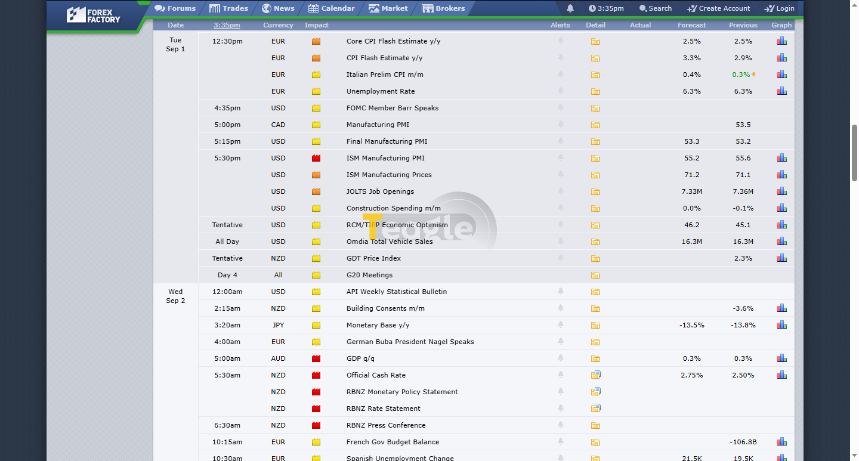859x461 pixels.
Task: Expand detail folder for G20 Meetings
Action: point(595,276)
